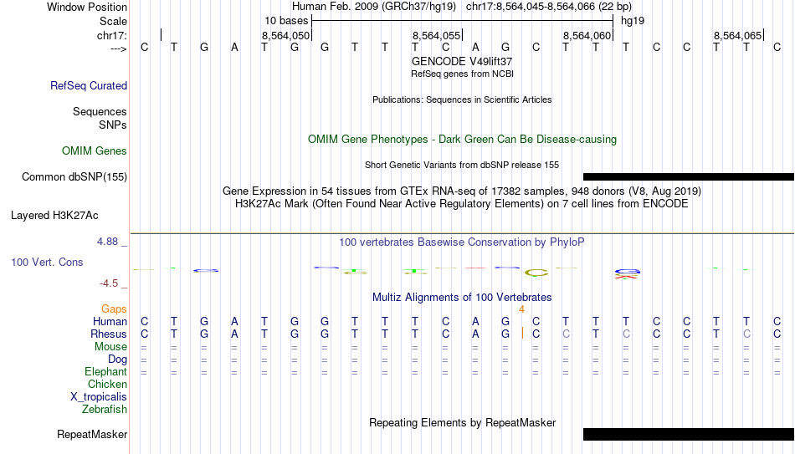Click Short Genetic Variants from dbSNP title

(x=462, y=165)
